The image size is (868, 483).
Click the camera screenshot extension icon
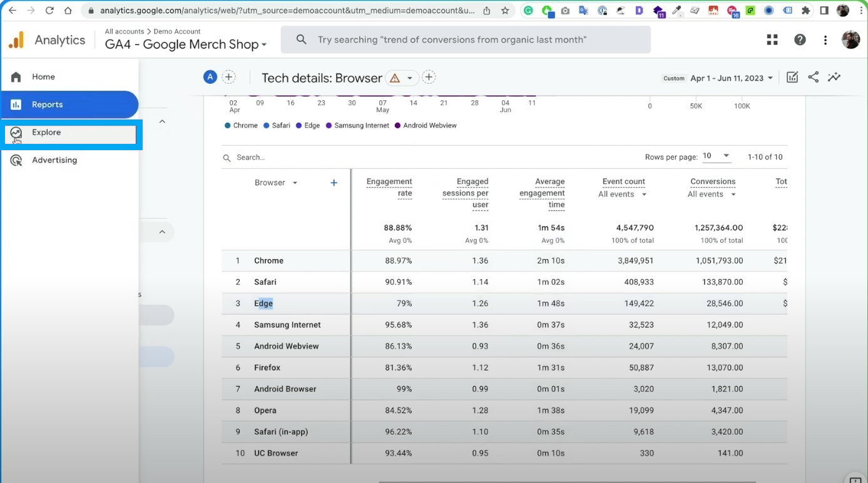pos(565,11)
